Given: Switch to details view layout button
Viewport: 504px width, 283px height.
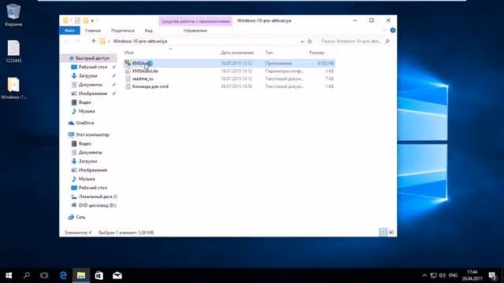Looking at the screenshot, I should [384, 232].
